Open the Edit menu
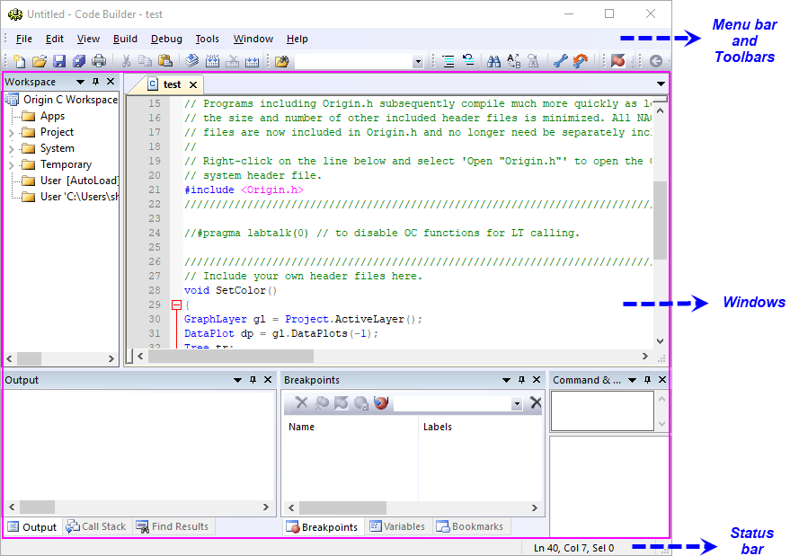The height and width of the screenshot is (556, 799). coord(55,39)
